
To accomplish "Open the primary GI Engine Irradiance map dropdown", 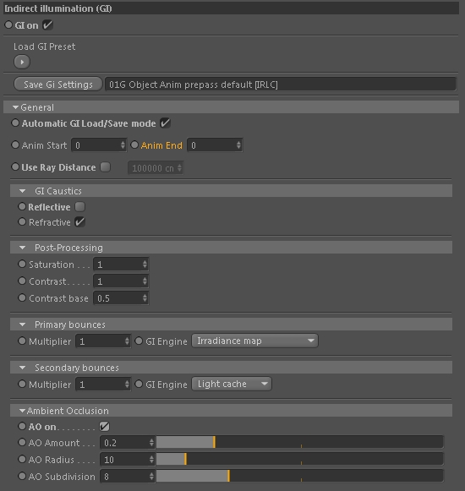I will (x=254, y=341).
